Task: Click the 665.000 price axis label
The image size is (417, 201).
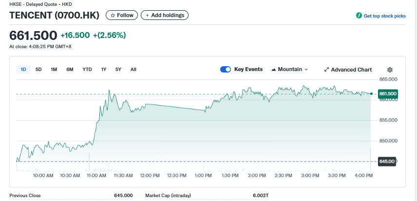Action: pyautogui.click(x=388, y=79)
